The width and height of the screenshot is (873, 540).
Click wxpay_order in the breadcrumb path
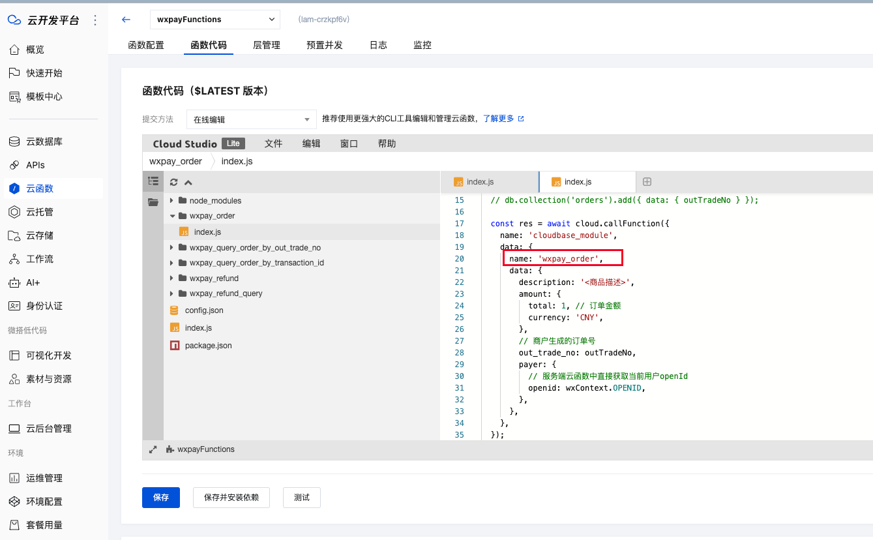(x=175, y=161)
